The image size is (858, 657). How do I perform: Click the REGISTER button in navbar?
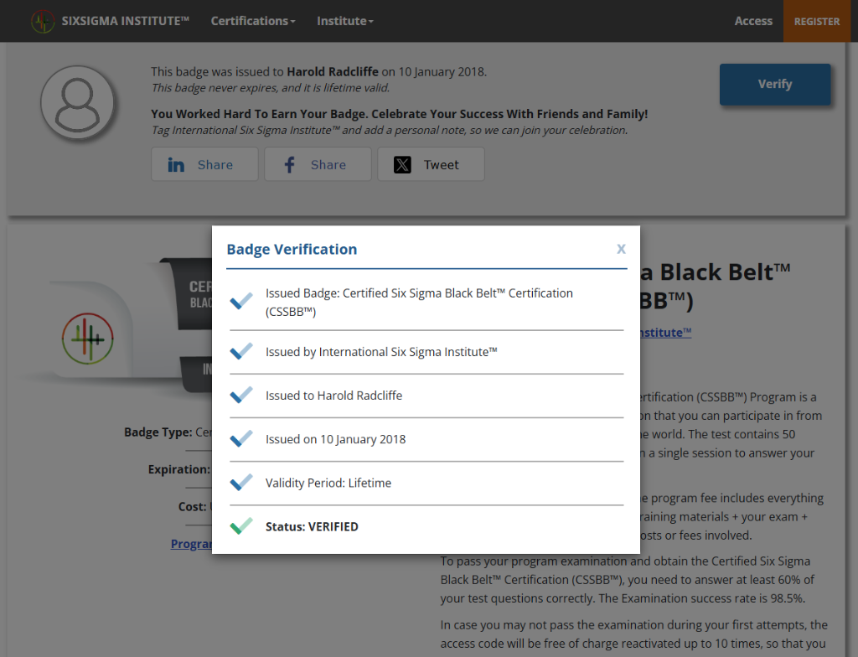816,21
